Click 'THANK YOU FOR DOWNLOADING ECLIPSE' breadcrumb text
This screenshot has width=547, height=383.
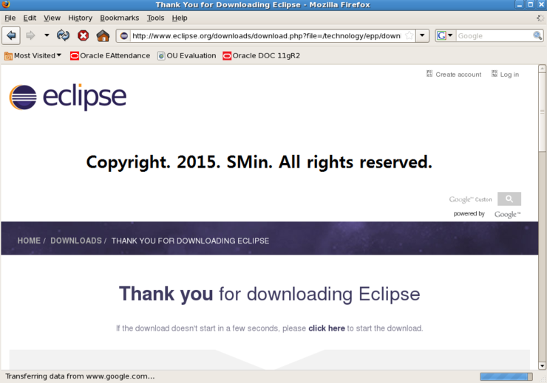pos(190,241)
